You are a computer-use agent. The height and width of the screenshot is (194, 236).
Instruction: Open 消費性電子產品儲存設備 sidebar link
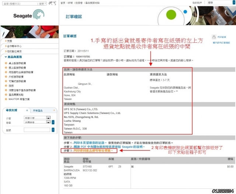(22, 90)
